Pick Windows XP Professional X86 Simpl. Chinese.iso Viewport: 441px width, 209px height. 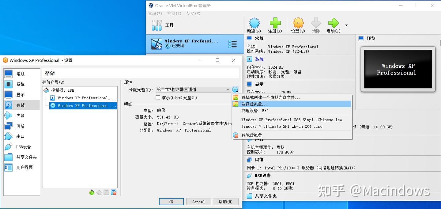pos(292,120)
